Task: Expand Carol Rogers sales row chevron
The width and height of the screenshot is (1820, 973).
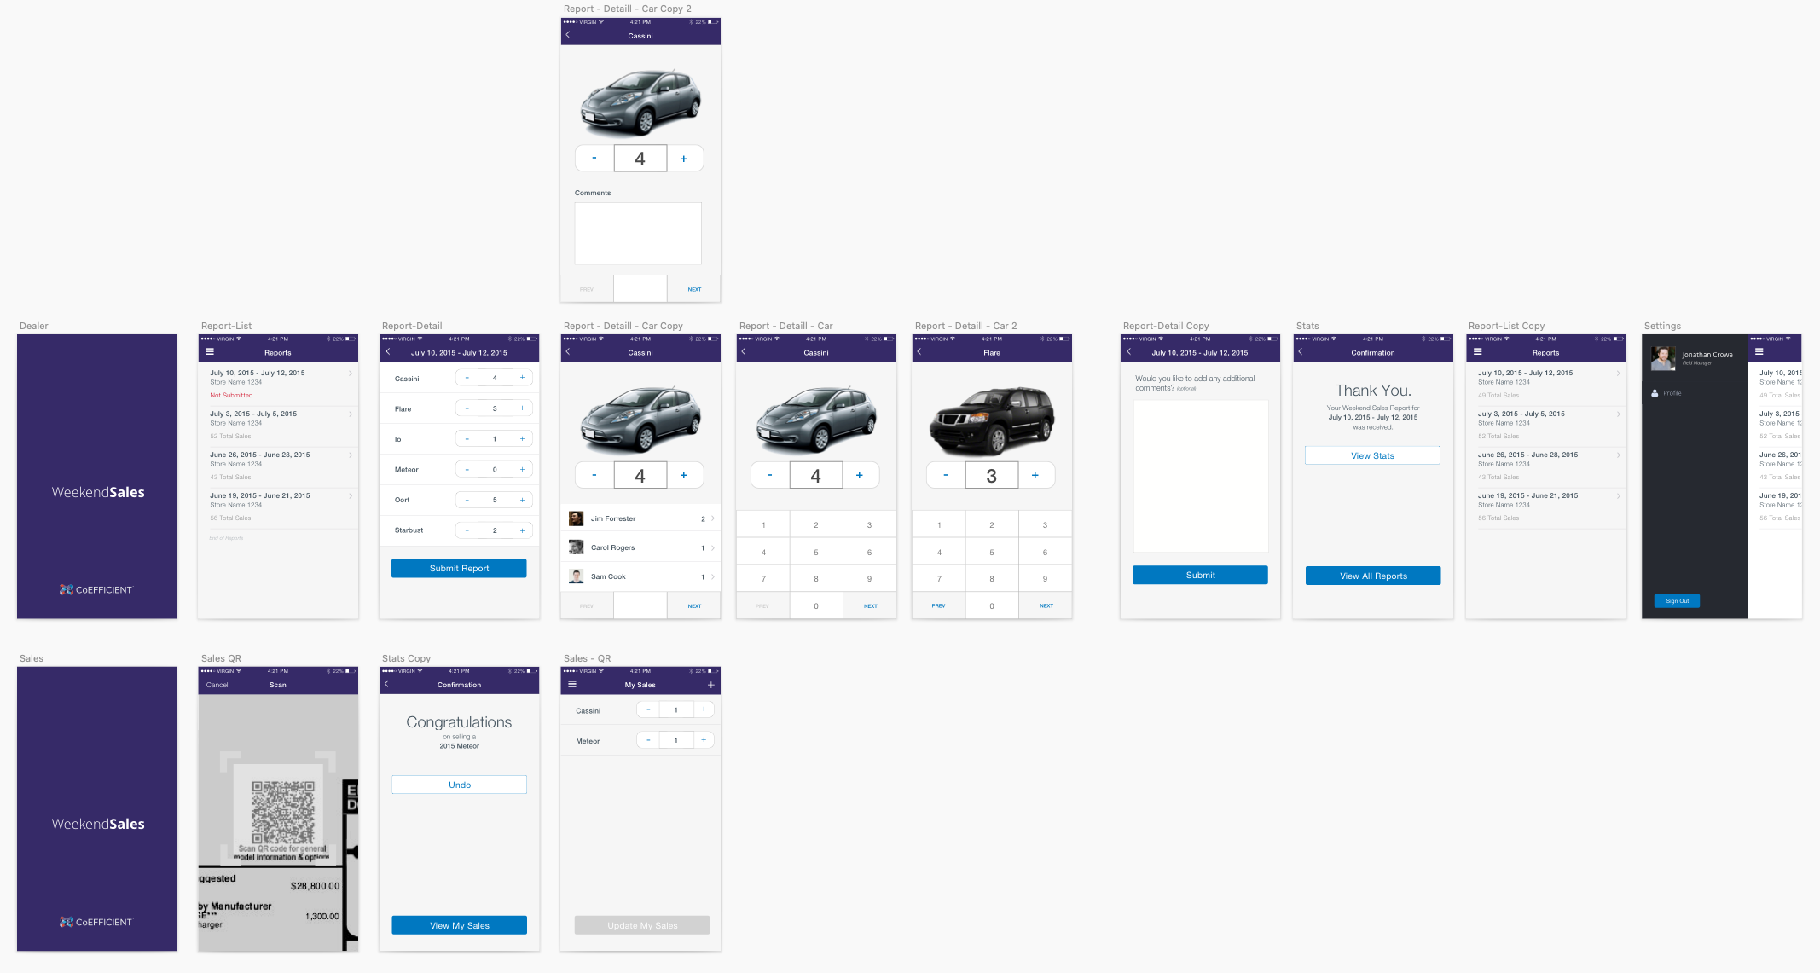Action: (x=713, y=547)
